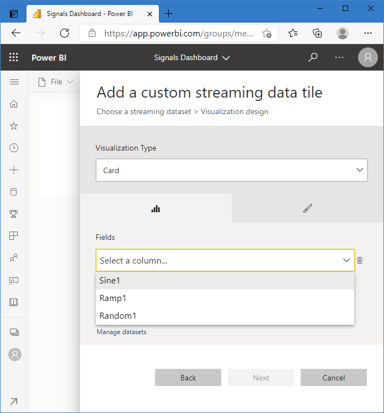
Task: Click the Get data arrow at sidebar bottom
Action: (x=14, y=401)
